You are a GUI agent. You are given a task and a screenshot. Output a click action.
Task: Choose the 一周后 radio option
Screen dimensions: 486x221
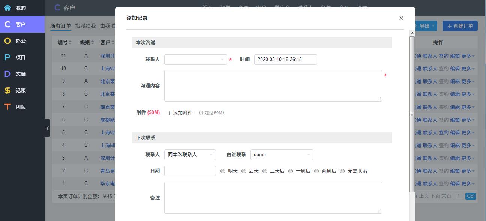[291, 171]
